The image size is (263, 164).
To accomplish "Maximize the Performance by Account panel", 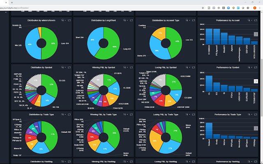I will pyautogui.click(x=256, y=20).
